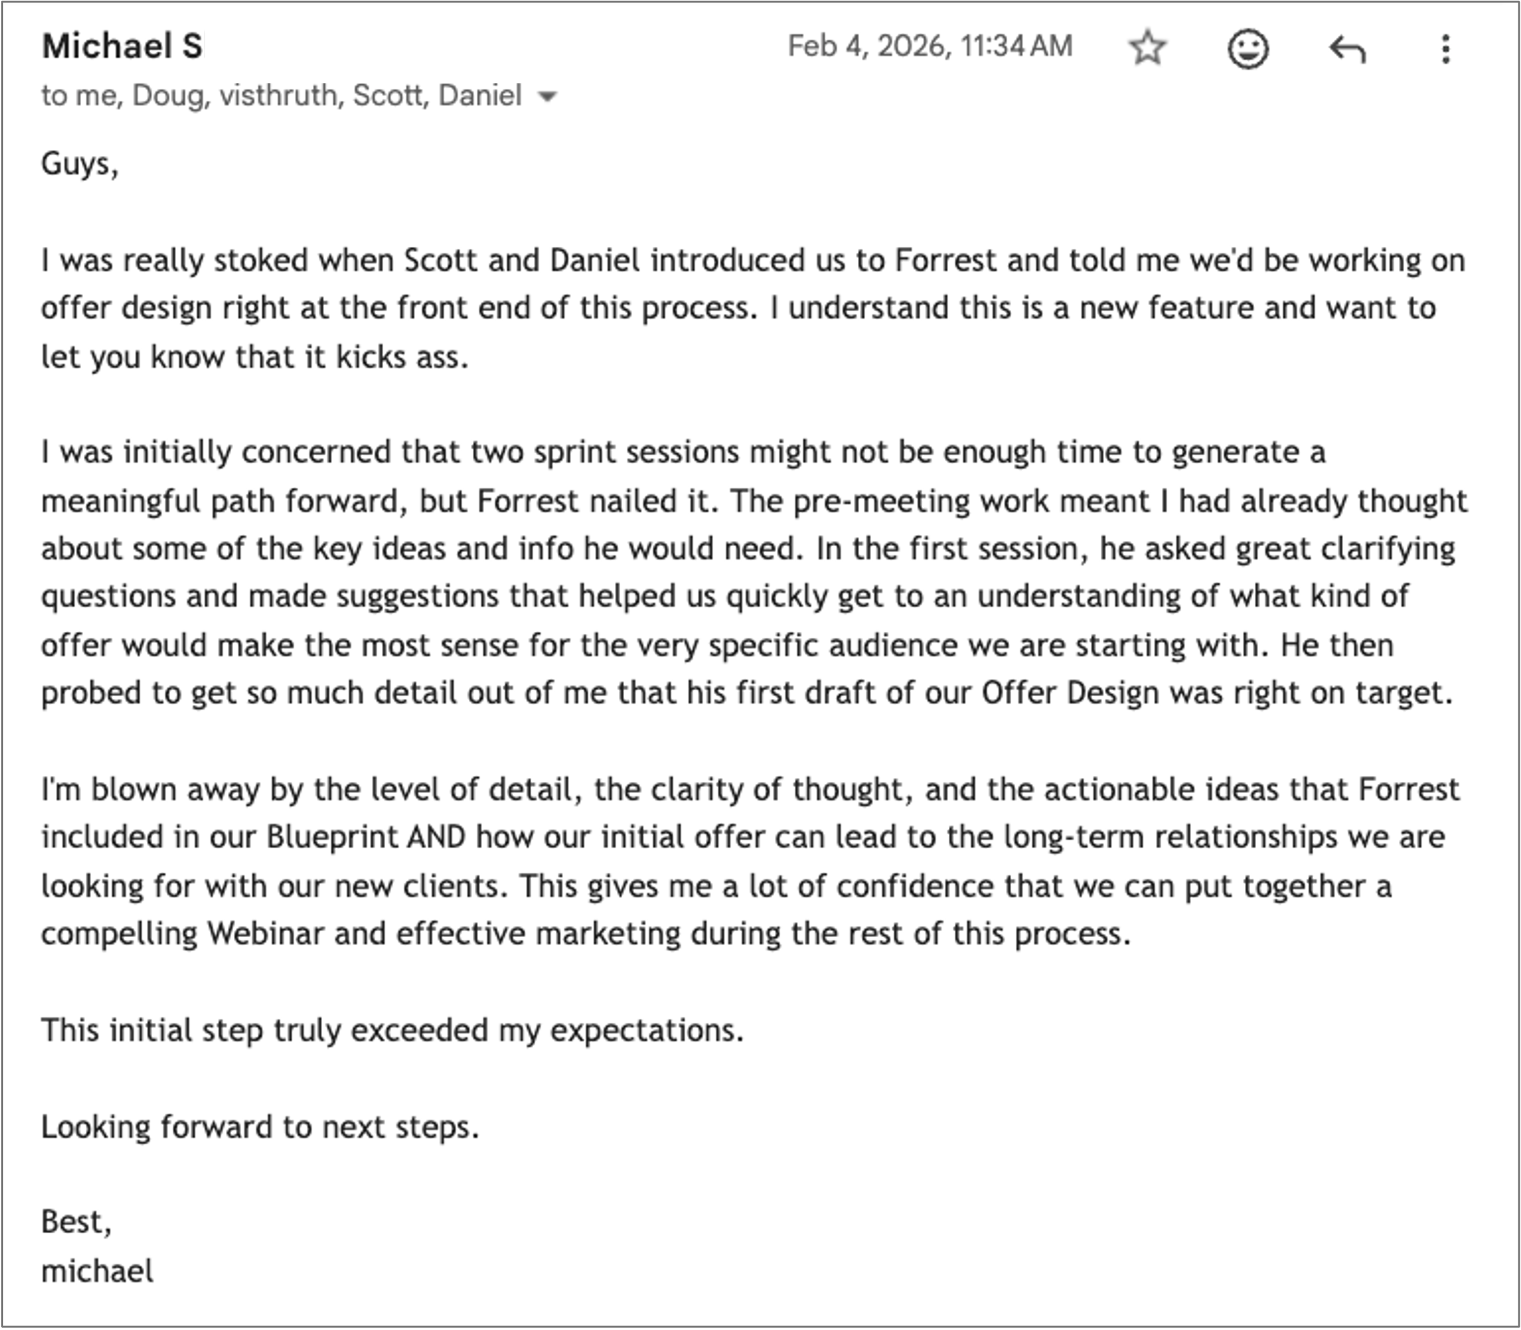Viewport: 1521px width, 1330px height.
Task: Click the sender name Michael S
Action: coord(121,46)
